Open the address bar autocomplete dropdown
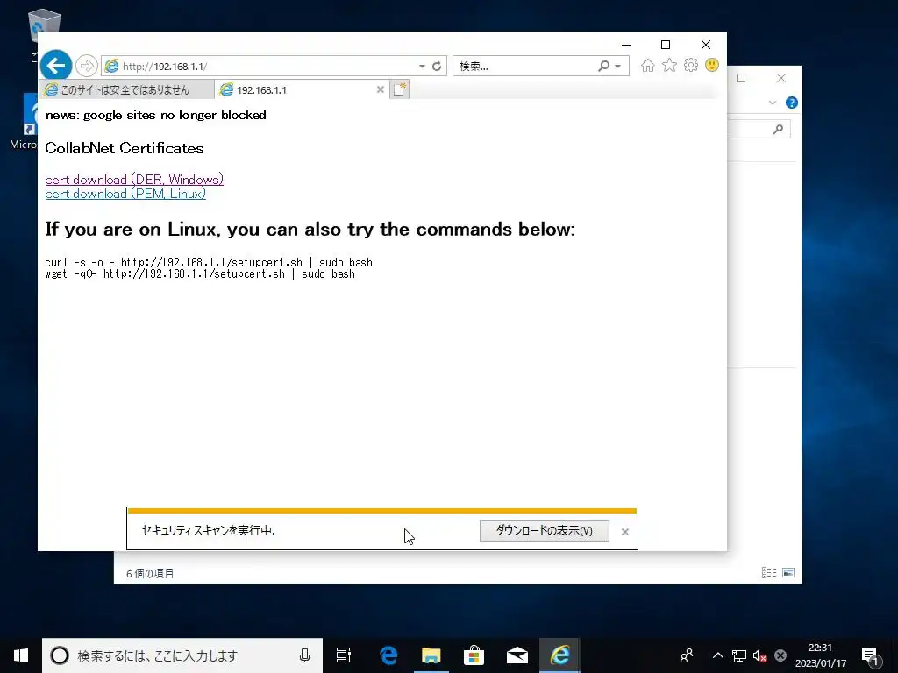 pyautogui.click(x=422, y=67)
